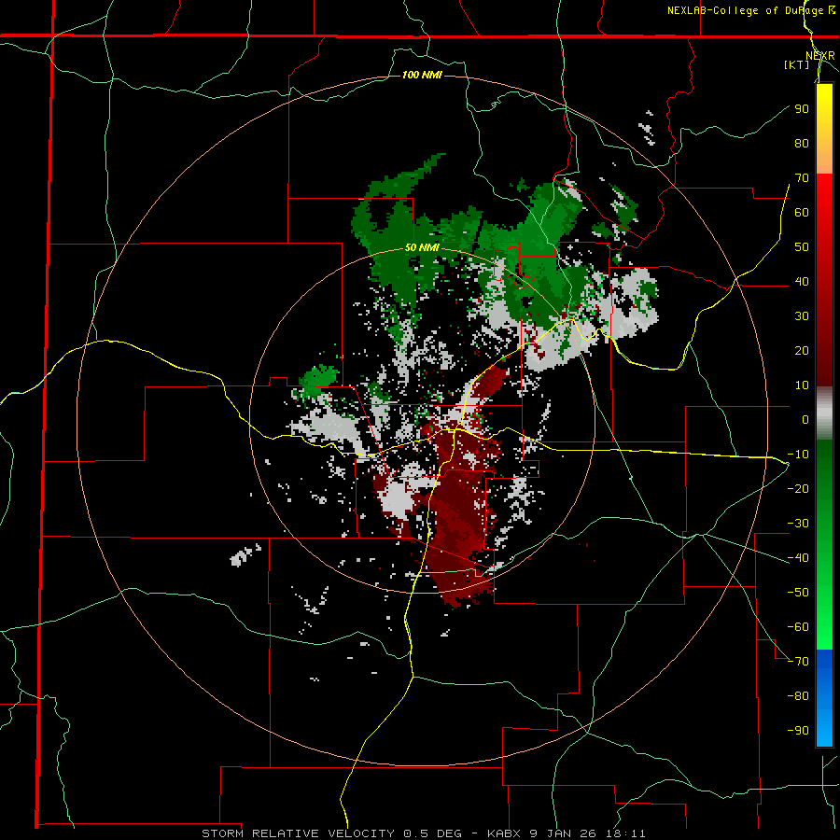Click the 100 NMI range ring label

coord(422,75)
